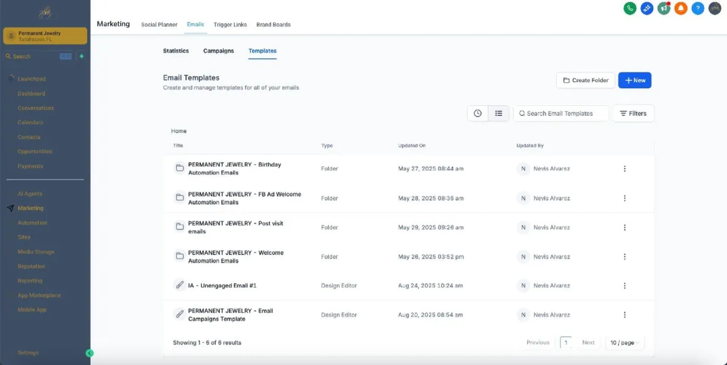Open App Marketplace in sidebar
Screen dimensions: 727x365
click(x=39, y=296)
